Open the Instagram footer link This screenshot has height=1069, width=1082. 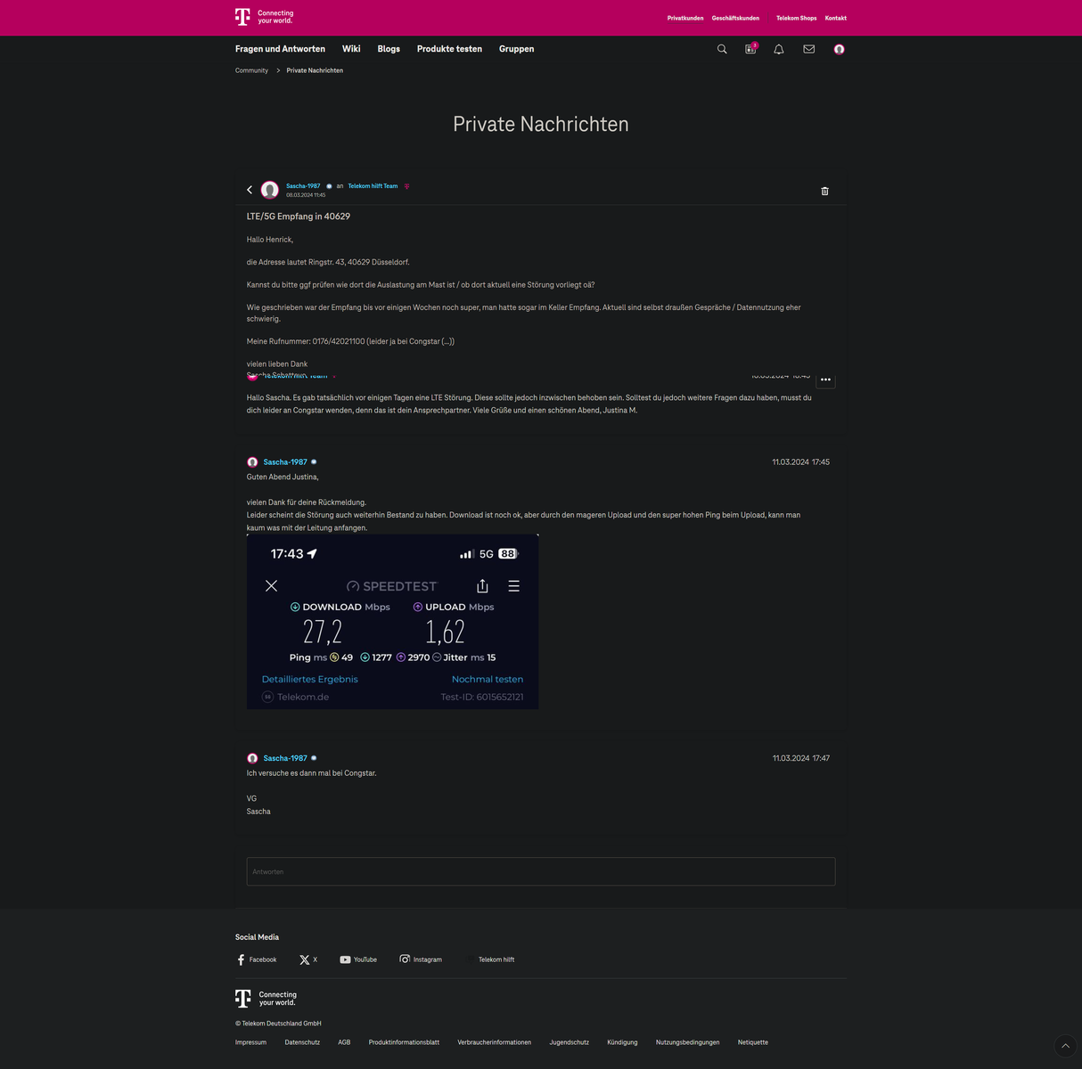[x=421, y=959]
